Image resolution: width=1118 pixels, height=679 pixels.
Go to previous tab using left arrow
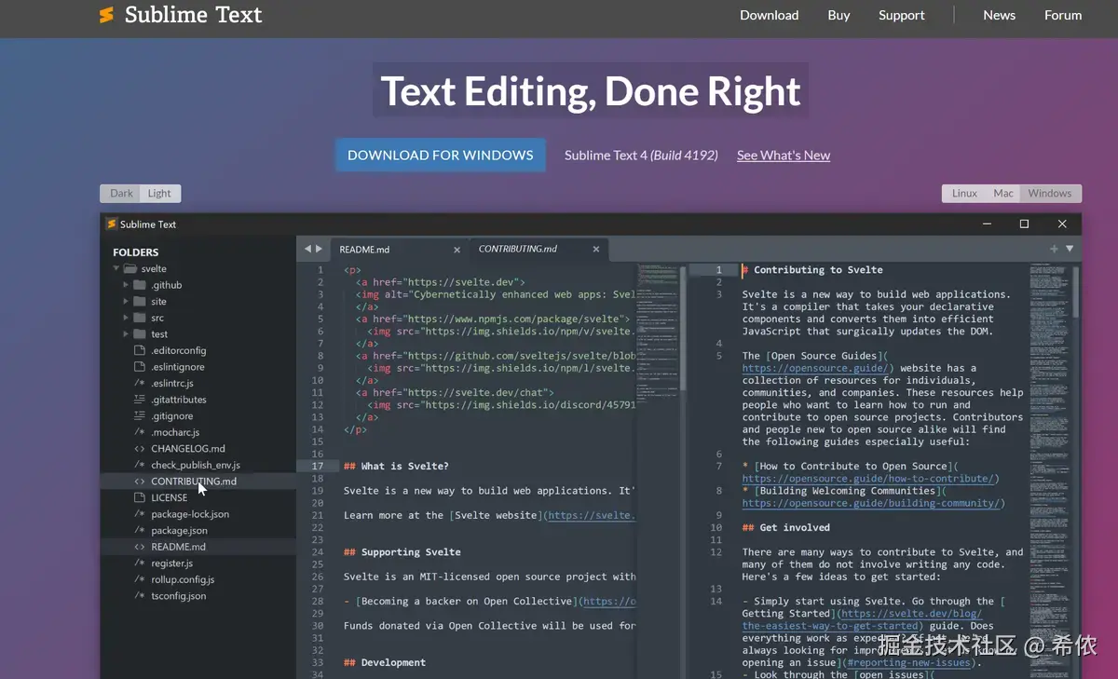(x=307, y=249)
